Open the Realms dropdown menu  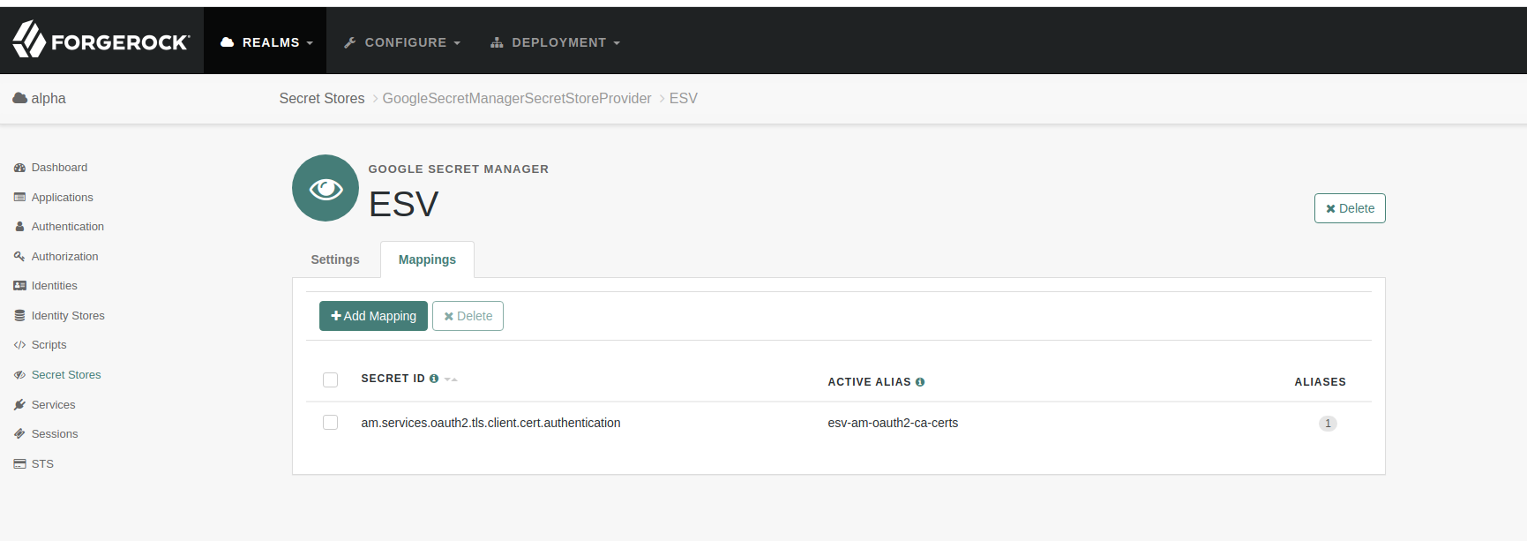(x=266, y=41)
